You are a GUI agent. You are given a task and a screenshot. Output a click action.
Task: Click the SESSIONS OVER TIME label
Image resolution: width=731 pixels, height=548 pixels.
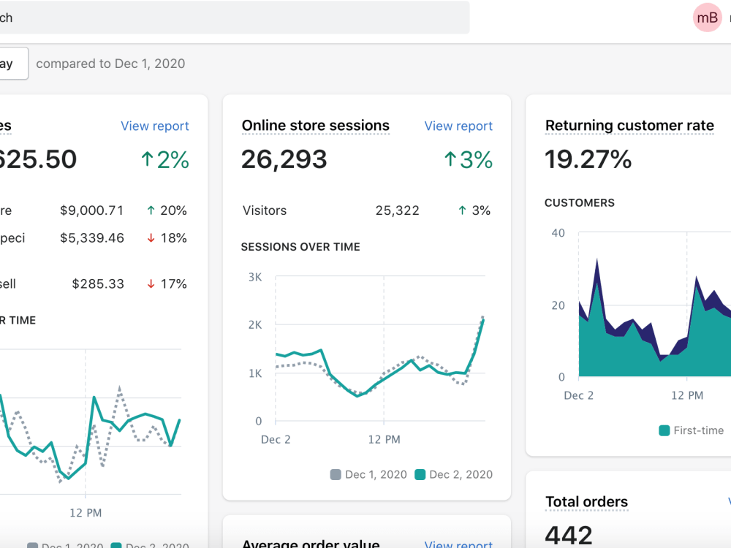300,247
